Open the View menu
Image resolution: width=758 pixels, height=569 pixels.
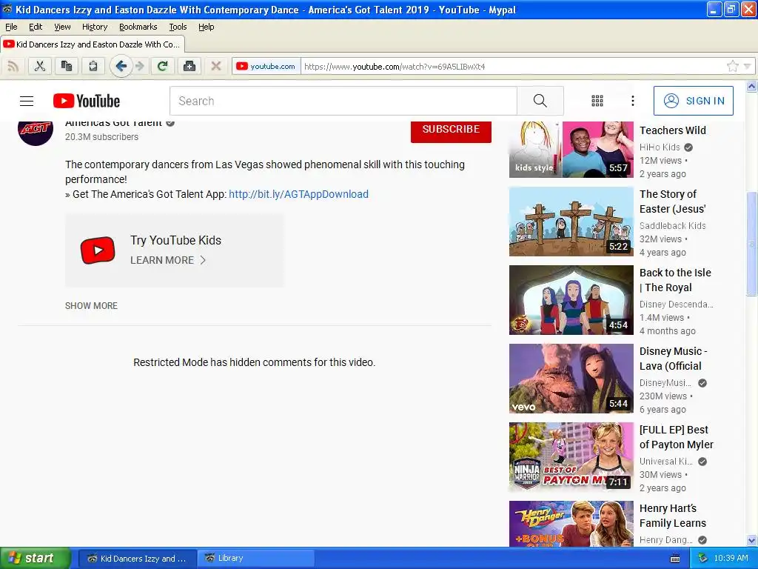coord(62,27)
